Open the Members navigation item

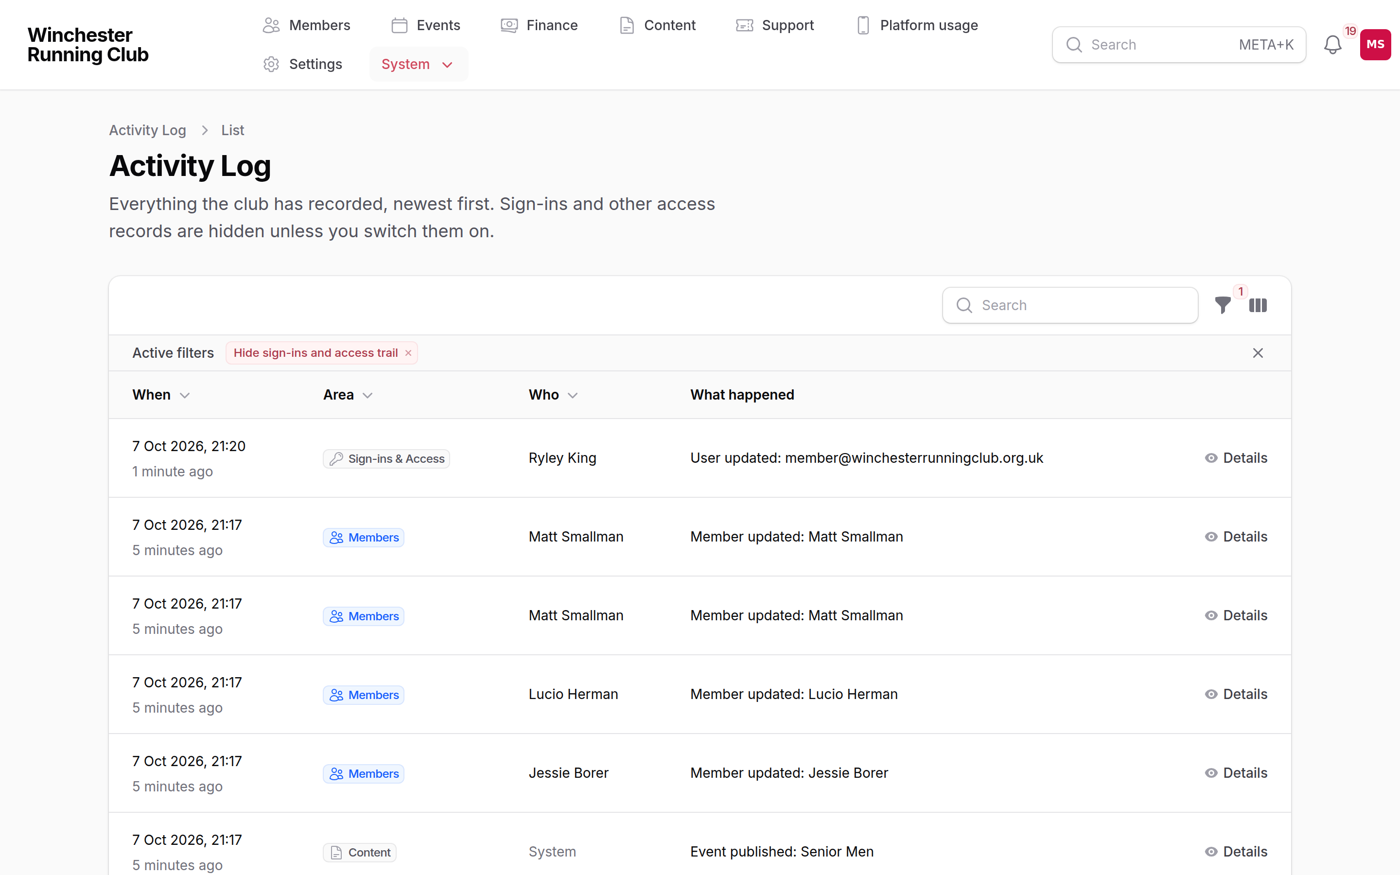pyautogui.click(x=306, y=25)
